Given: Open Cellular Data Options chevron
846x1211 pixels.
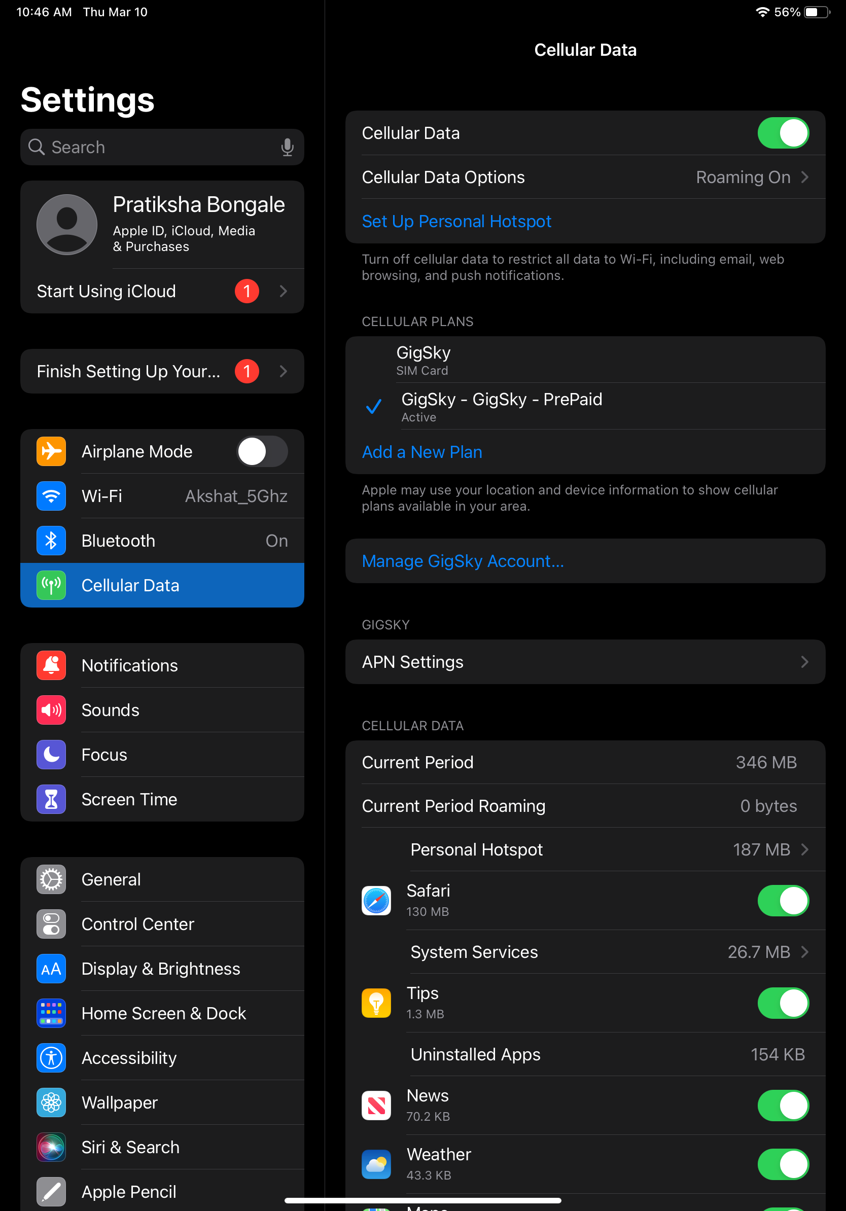Looking at the screenshot, I should [805, 177].
